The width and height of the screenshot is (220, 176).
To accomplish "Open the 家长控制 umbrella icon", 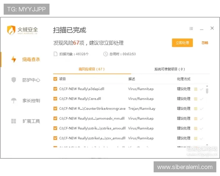I will tap(14, 100).
